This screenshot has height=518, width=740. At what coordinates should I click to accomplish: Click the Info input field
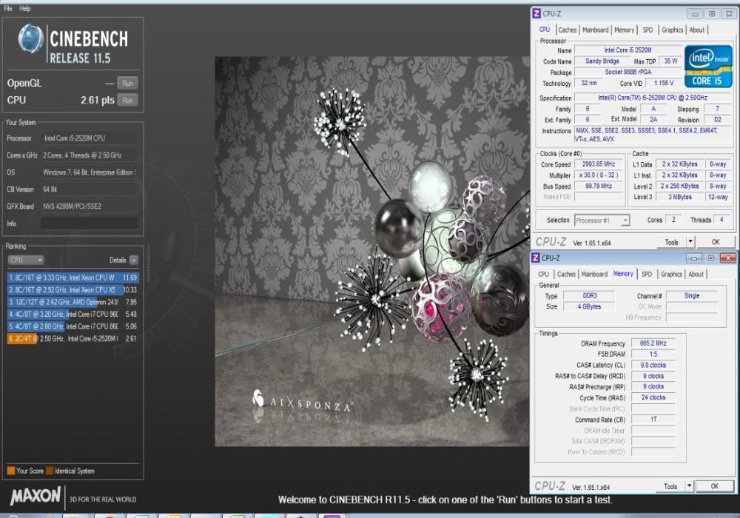pyautogui.click(x=89, y=223)
